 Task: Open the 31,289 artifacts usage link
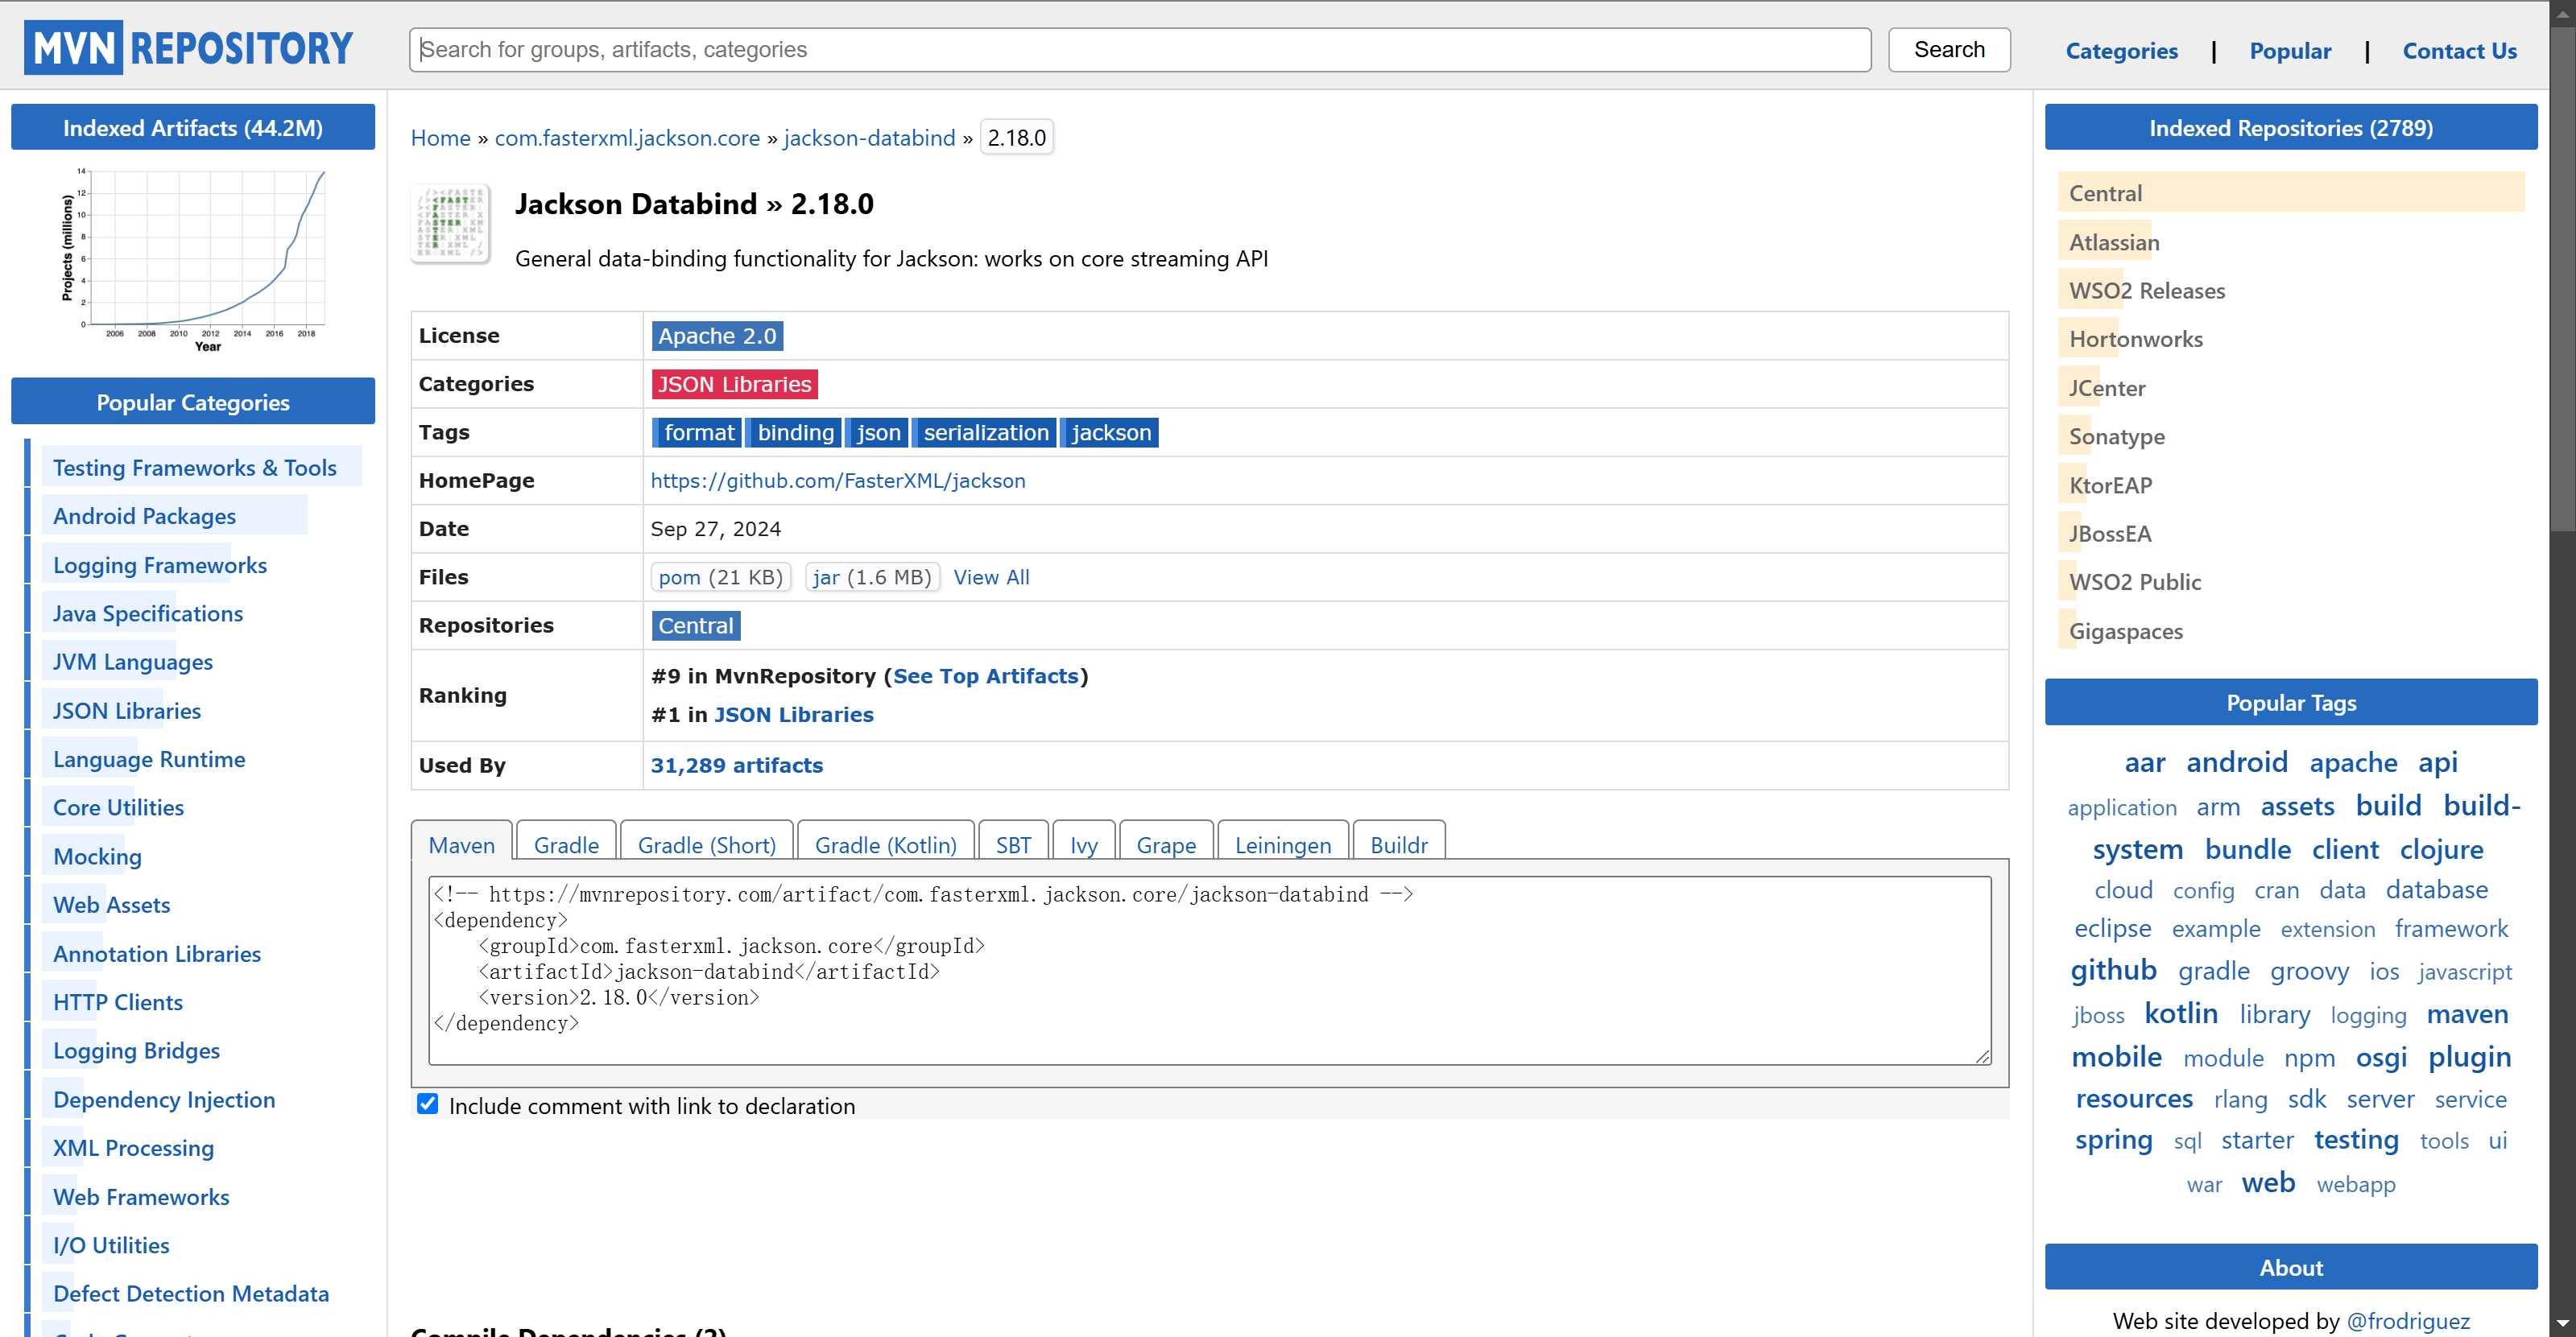tap(736, 765)
